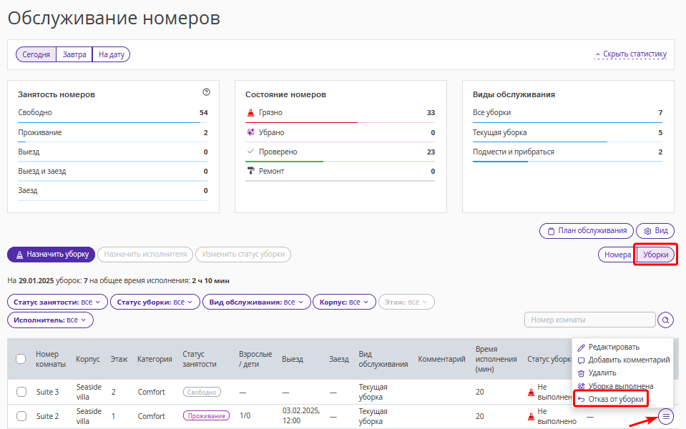Open Вид settings with gear icon
Viewport: 686px width, 429px height.
pyautogui.click(x=655, y=231)
